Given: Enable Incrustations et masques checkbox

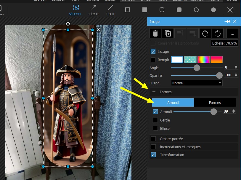Looking at the screenshot, I should pos(153,147).
